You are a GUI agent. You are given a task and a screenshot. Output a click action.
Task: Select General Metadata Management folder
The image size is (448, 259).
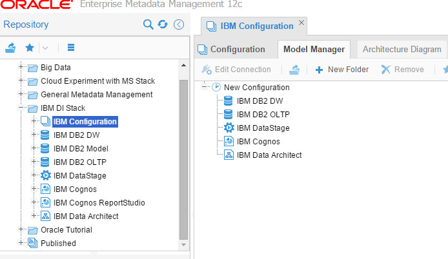[97, 95]
